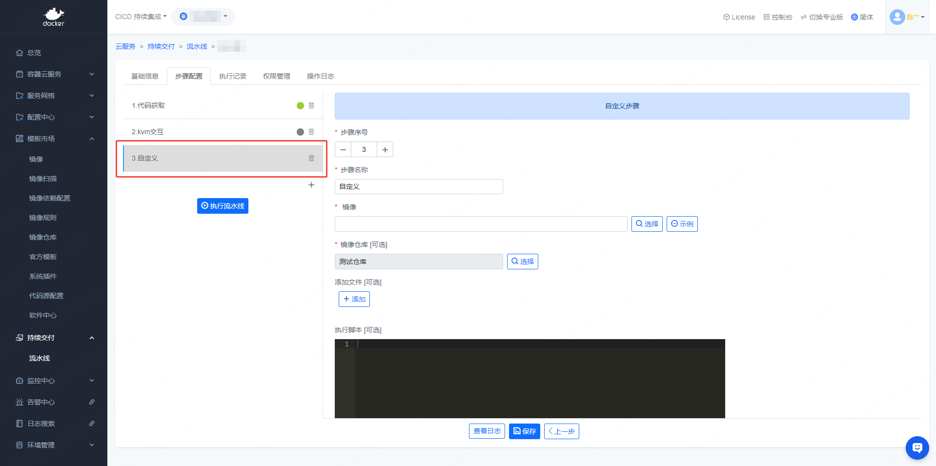This screenshot has height=466, width=936.
Task: Click green status dot of 代码获取 step
Action: coord(300,105)
